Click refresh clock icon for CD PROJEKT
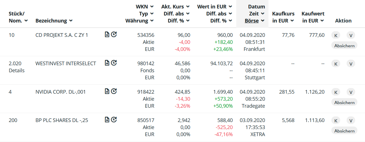 pyautogui.click(x=114, y=35)
